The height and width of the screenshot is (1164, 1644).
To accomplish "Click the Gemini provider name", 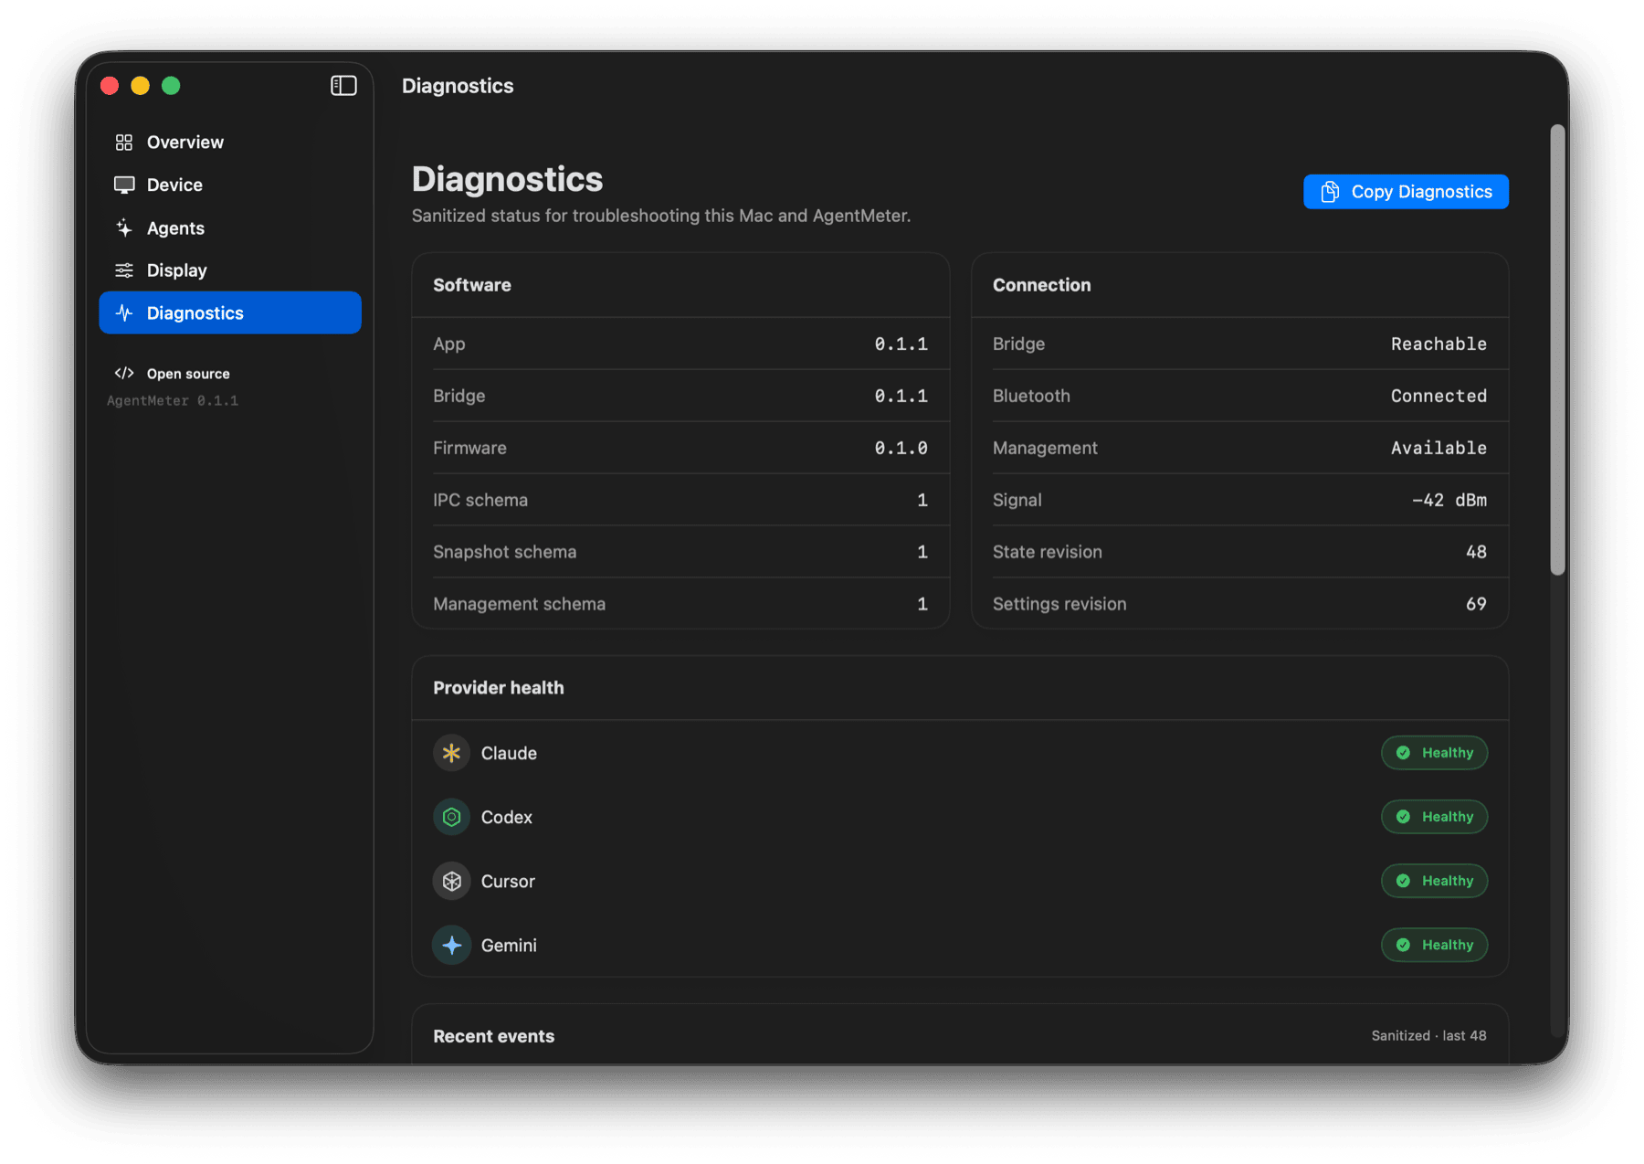I will pyautogui.click(x=509, y=945).
